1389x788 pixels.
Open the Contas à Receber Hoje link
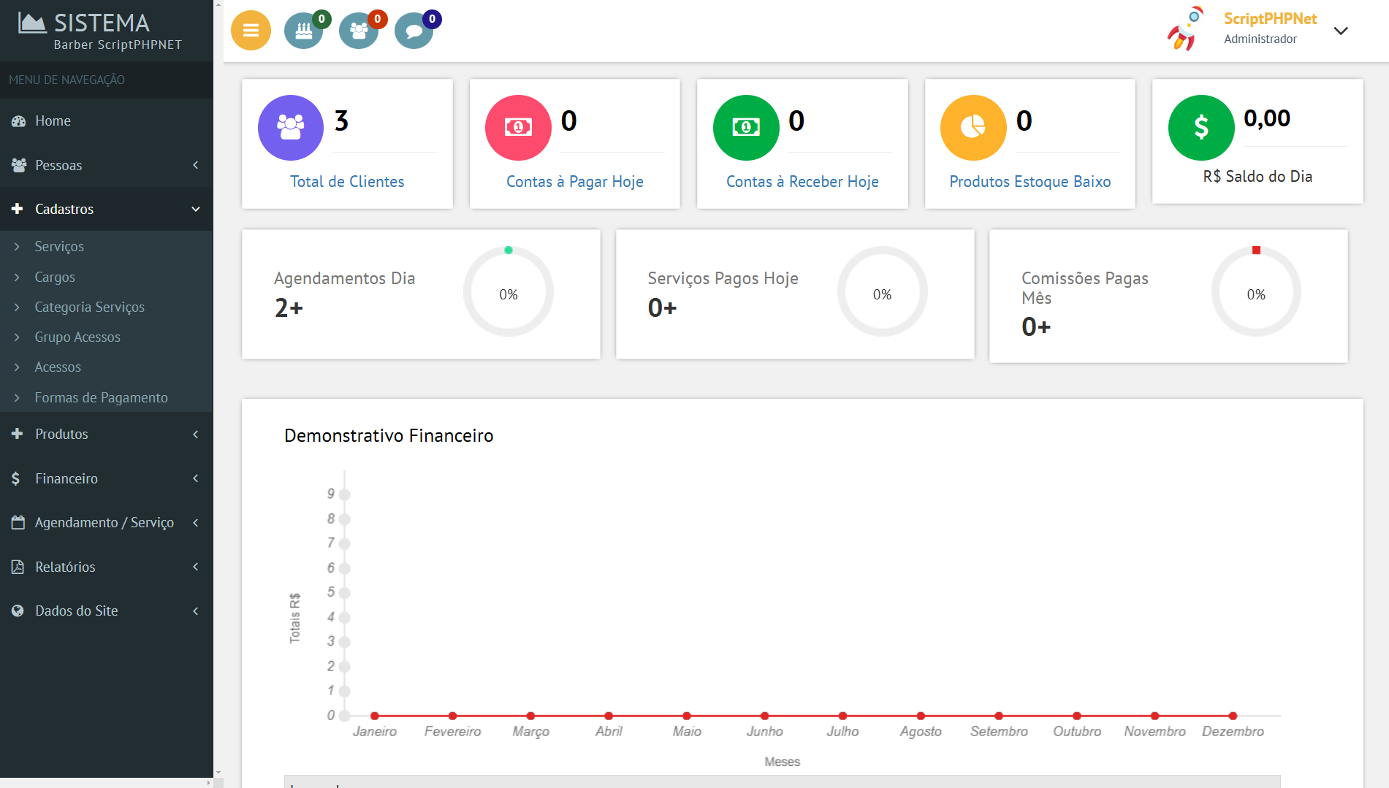click(x=802, y=181)
